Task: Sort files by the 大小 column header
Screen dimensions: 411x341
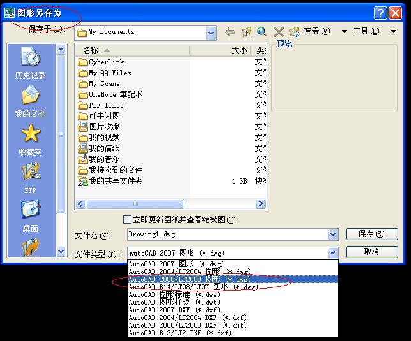Action: click(220, 50)
